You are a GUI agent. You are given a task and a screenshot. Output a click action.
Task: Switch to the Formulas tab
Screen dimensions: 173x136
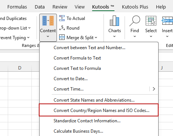coord(17,7)
